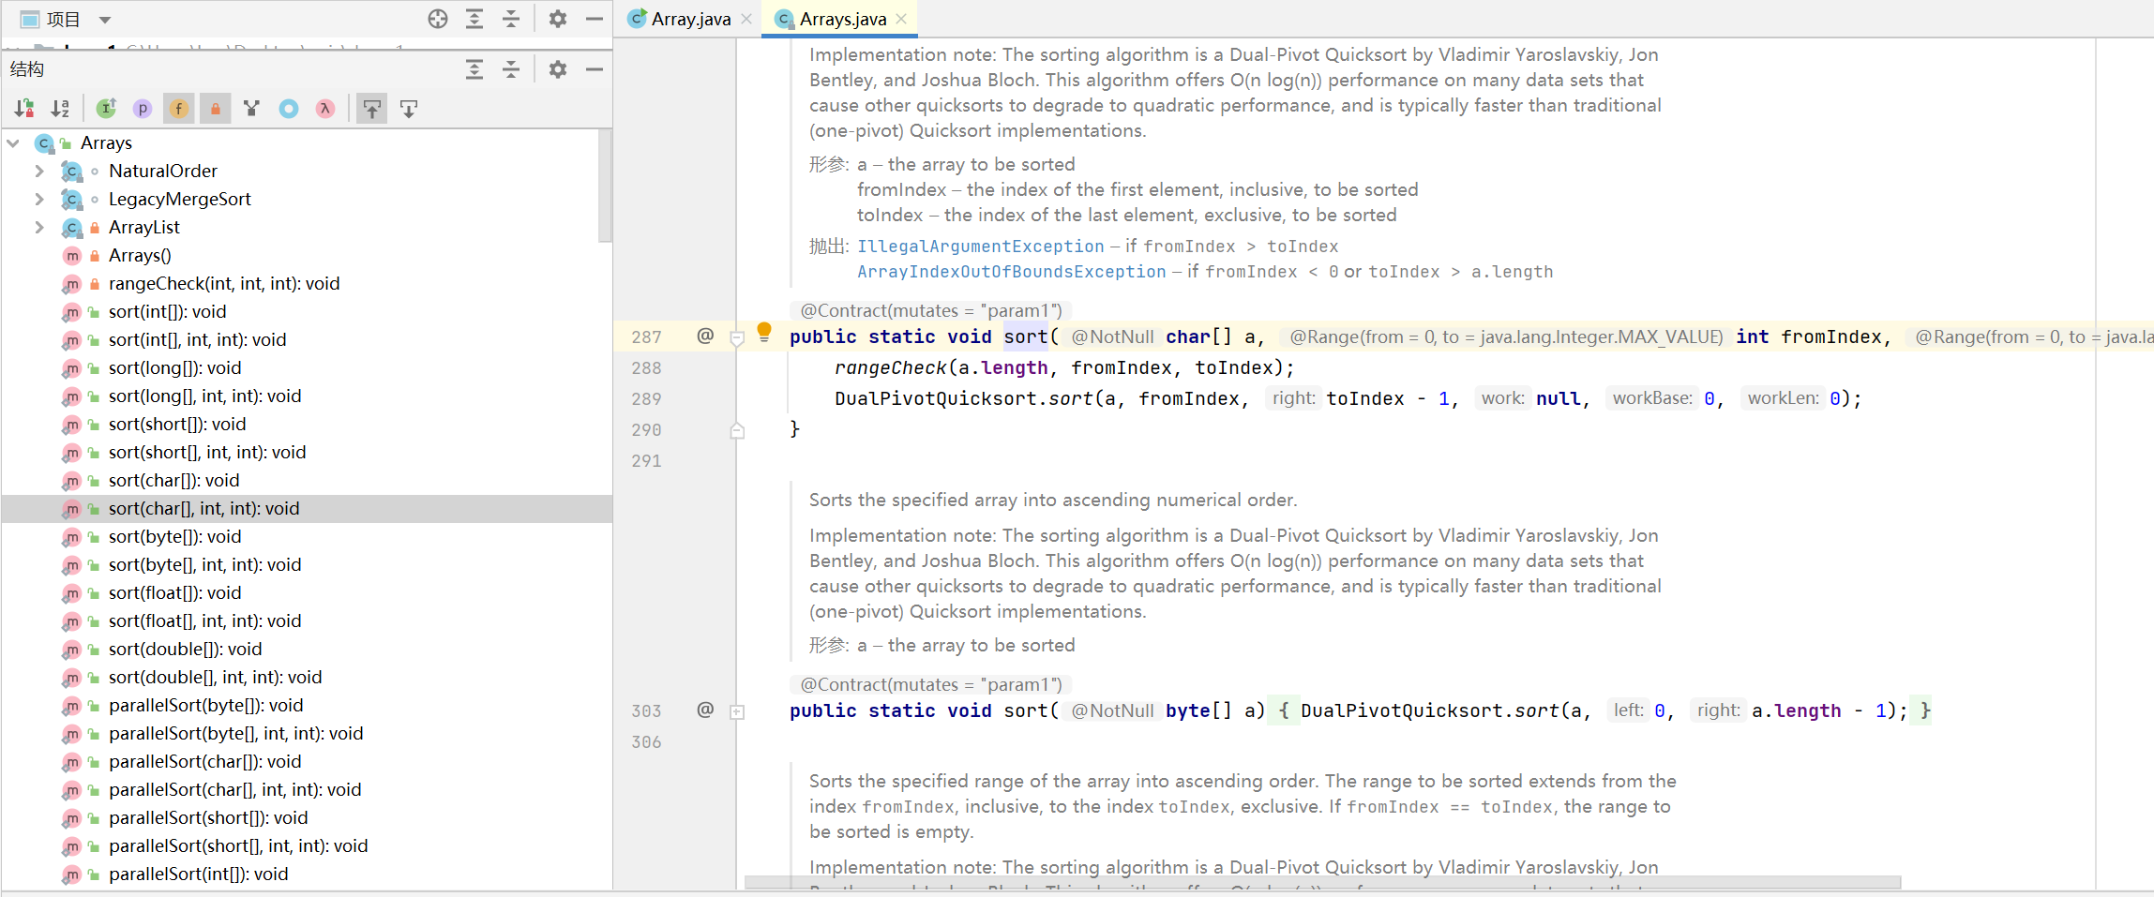
Task: Click the method icon beside sort(long[]): void
Action: point(72,368)
